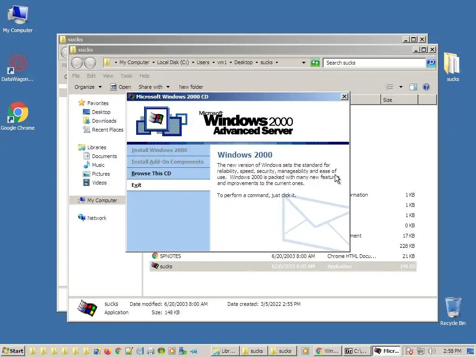Viewport: 476px width, 357px height.
Task: Select the sucks folder on the desktop
Action: (x=452, y=67)
